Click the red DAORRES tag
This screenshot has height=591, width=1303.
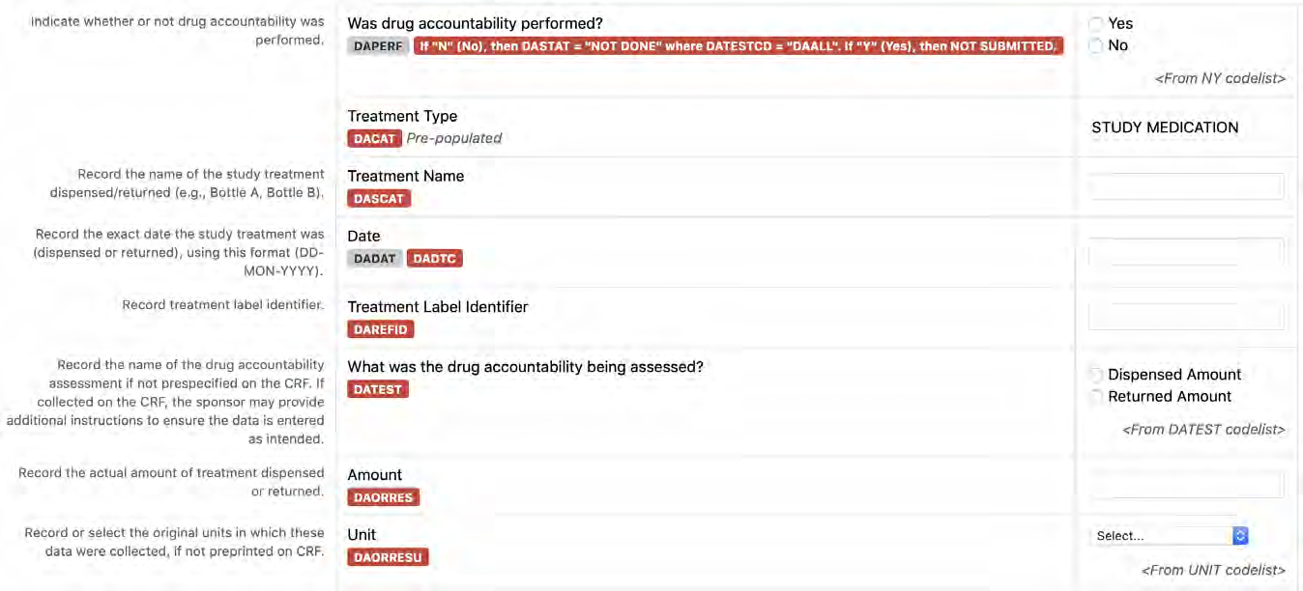click(384, 498)
